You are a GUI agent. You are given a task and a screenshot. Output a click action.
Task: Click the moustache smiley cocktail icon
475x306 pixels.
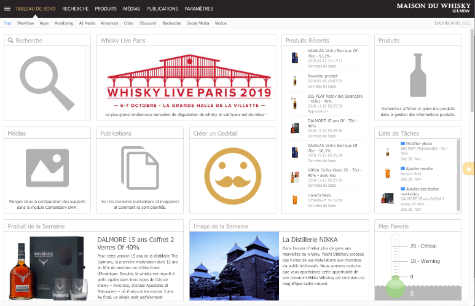233,176
